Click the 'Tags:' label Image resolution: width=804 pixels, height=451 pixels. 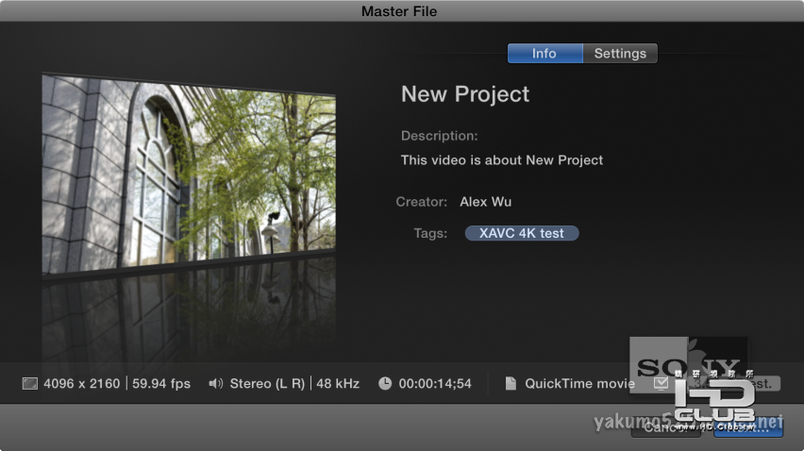tap(430, 233)
